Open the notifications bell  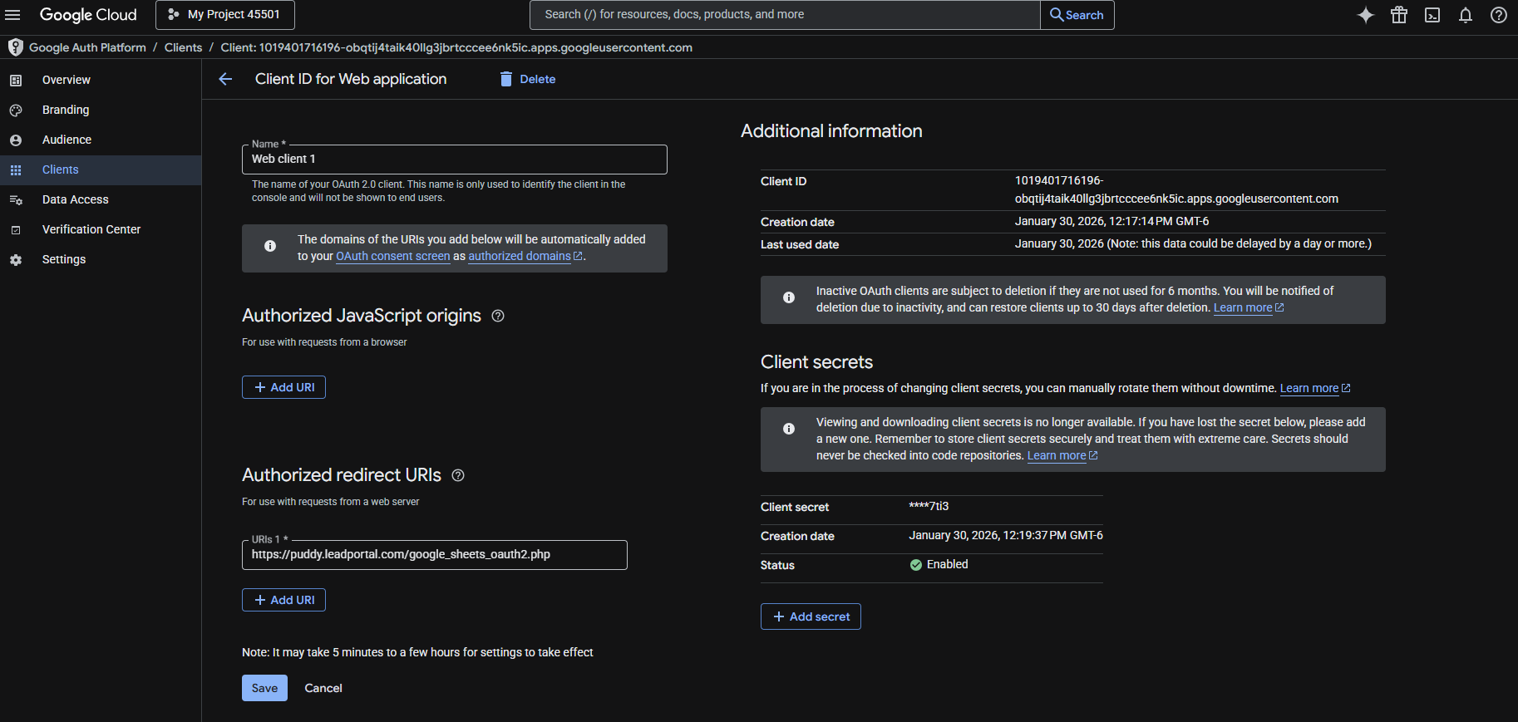point(1466,15)
